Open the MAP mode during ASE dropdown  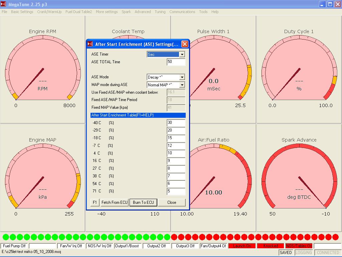click(182, 85)
